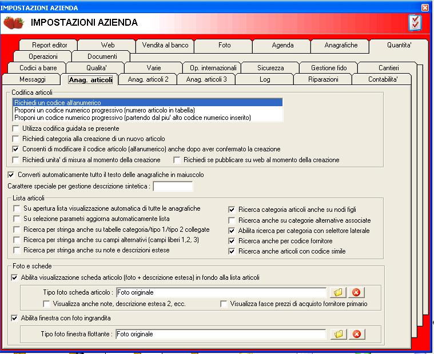
Task: Switch to the Varie tab
Action: 154,68
